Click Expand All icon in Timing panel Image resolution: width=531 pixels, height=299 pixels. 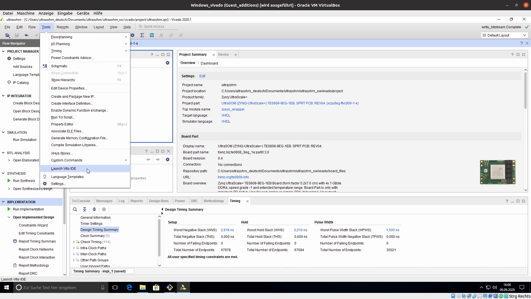click(x=94, y=210)
